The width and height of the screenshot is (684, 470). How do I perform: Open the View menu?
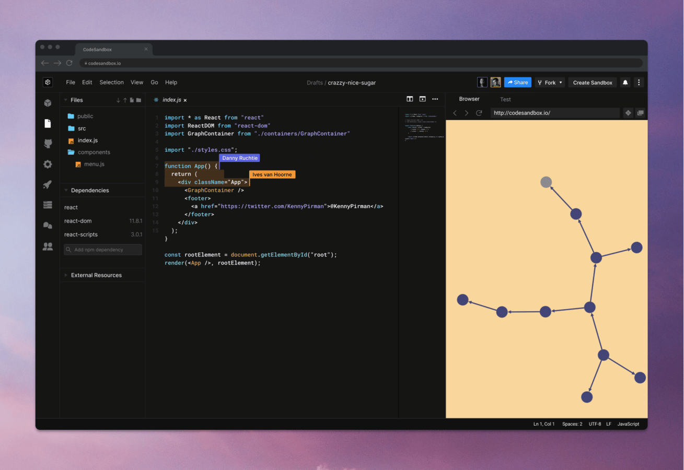point(137,83)
